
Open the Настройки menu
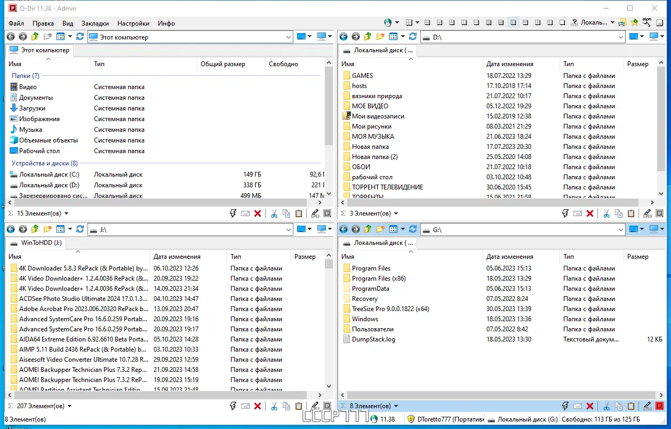tap(133, 23)
